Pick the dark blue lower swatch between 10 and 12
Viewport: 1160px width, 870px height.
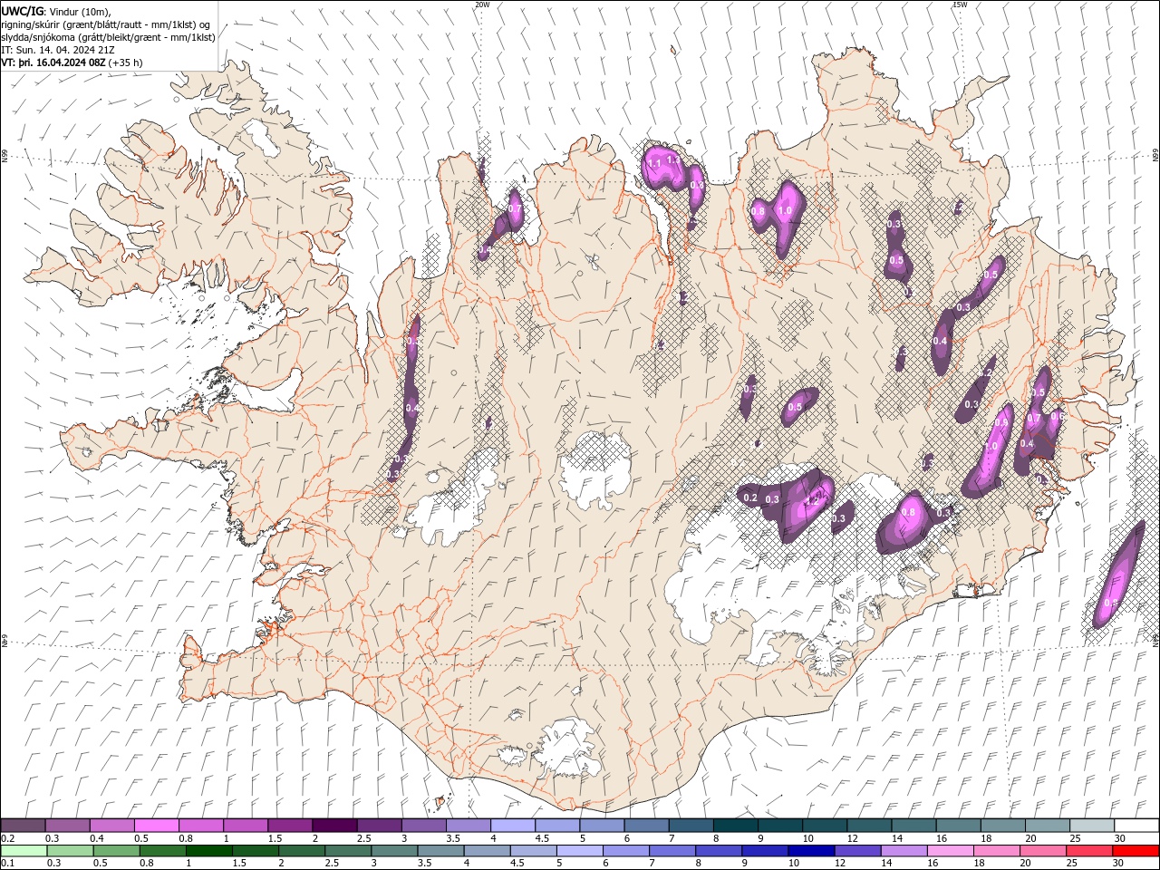(811, 851)
